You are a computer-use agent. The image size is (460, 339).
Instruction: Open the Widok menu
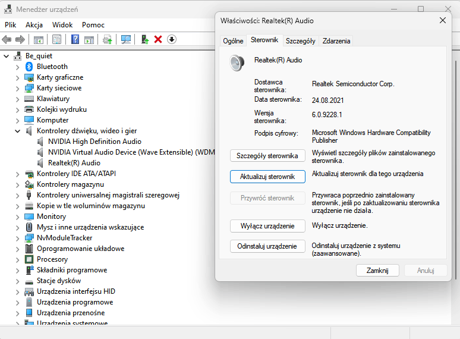(62, 25)
